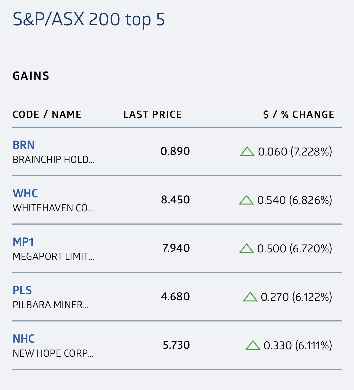The image size is (354, 390).
Task: Click green up triangle for NHC
Action: [253, 345]
